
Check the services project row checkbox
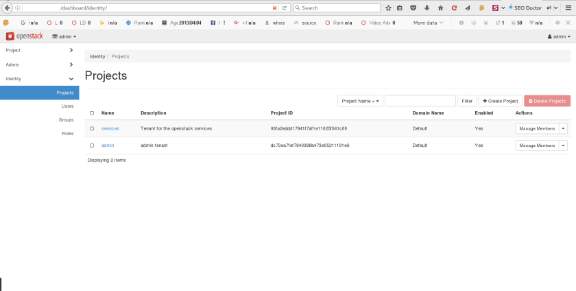(92, 128)
